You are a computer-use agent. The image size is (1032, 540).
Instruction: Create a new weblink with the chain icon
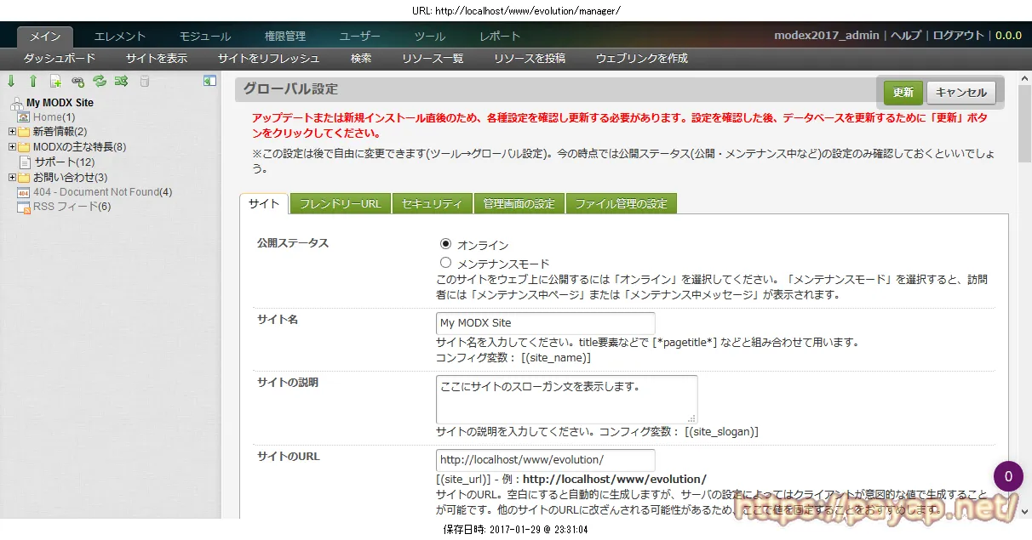coord(76,80)
